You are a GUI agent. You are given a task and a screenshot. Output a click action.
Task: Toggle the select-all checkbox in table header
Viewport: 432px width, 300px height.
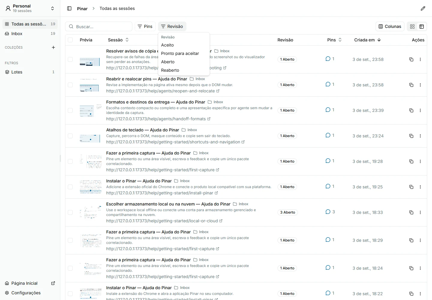[x=70, y=40]
